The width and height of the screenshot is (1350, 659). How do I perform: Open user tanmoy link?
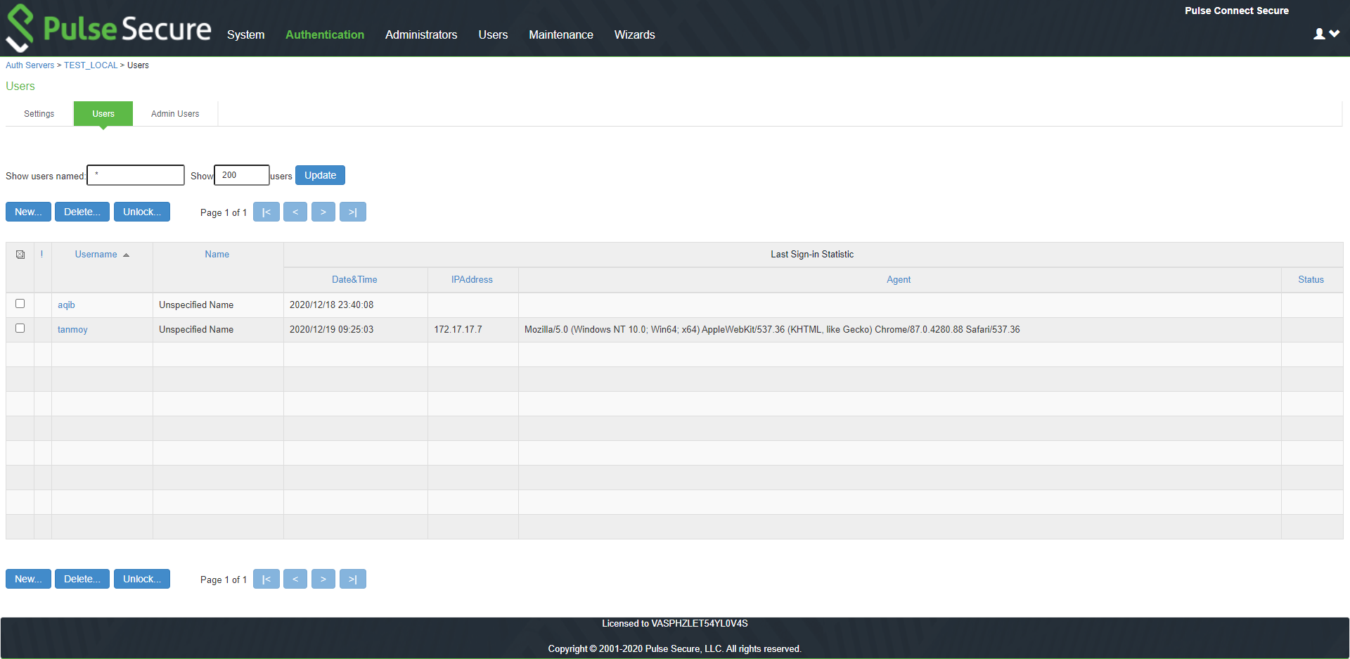[x=72, y=329]
